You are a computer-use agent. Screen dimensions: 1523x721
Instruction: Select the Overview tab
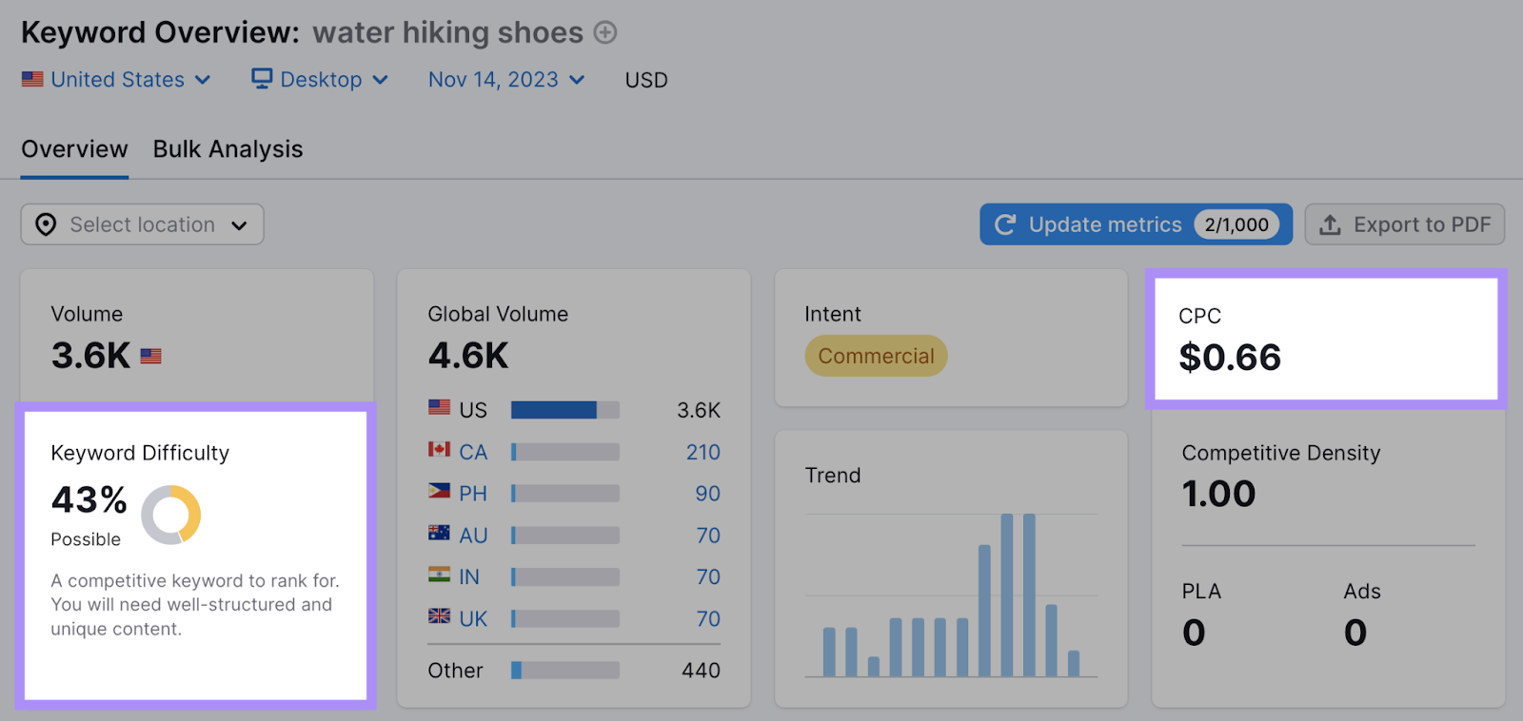(74, 149)
